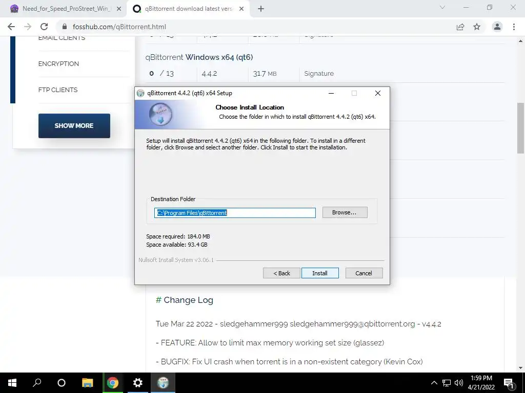
Task: Open the notification center icon
Action: (509, 383)
